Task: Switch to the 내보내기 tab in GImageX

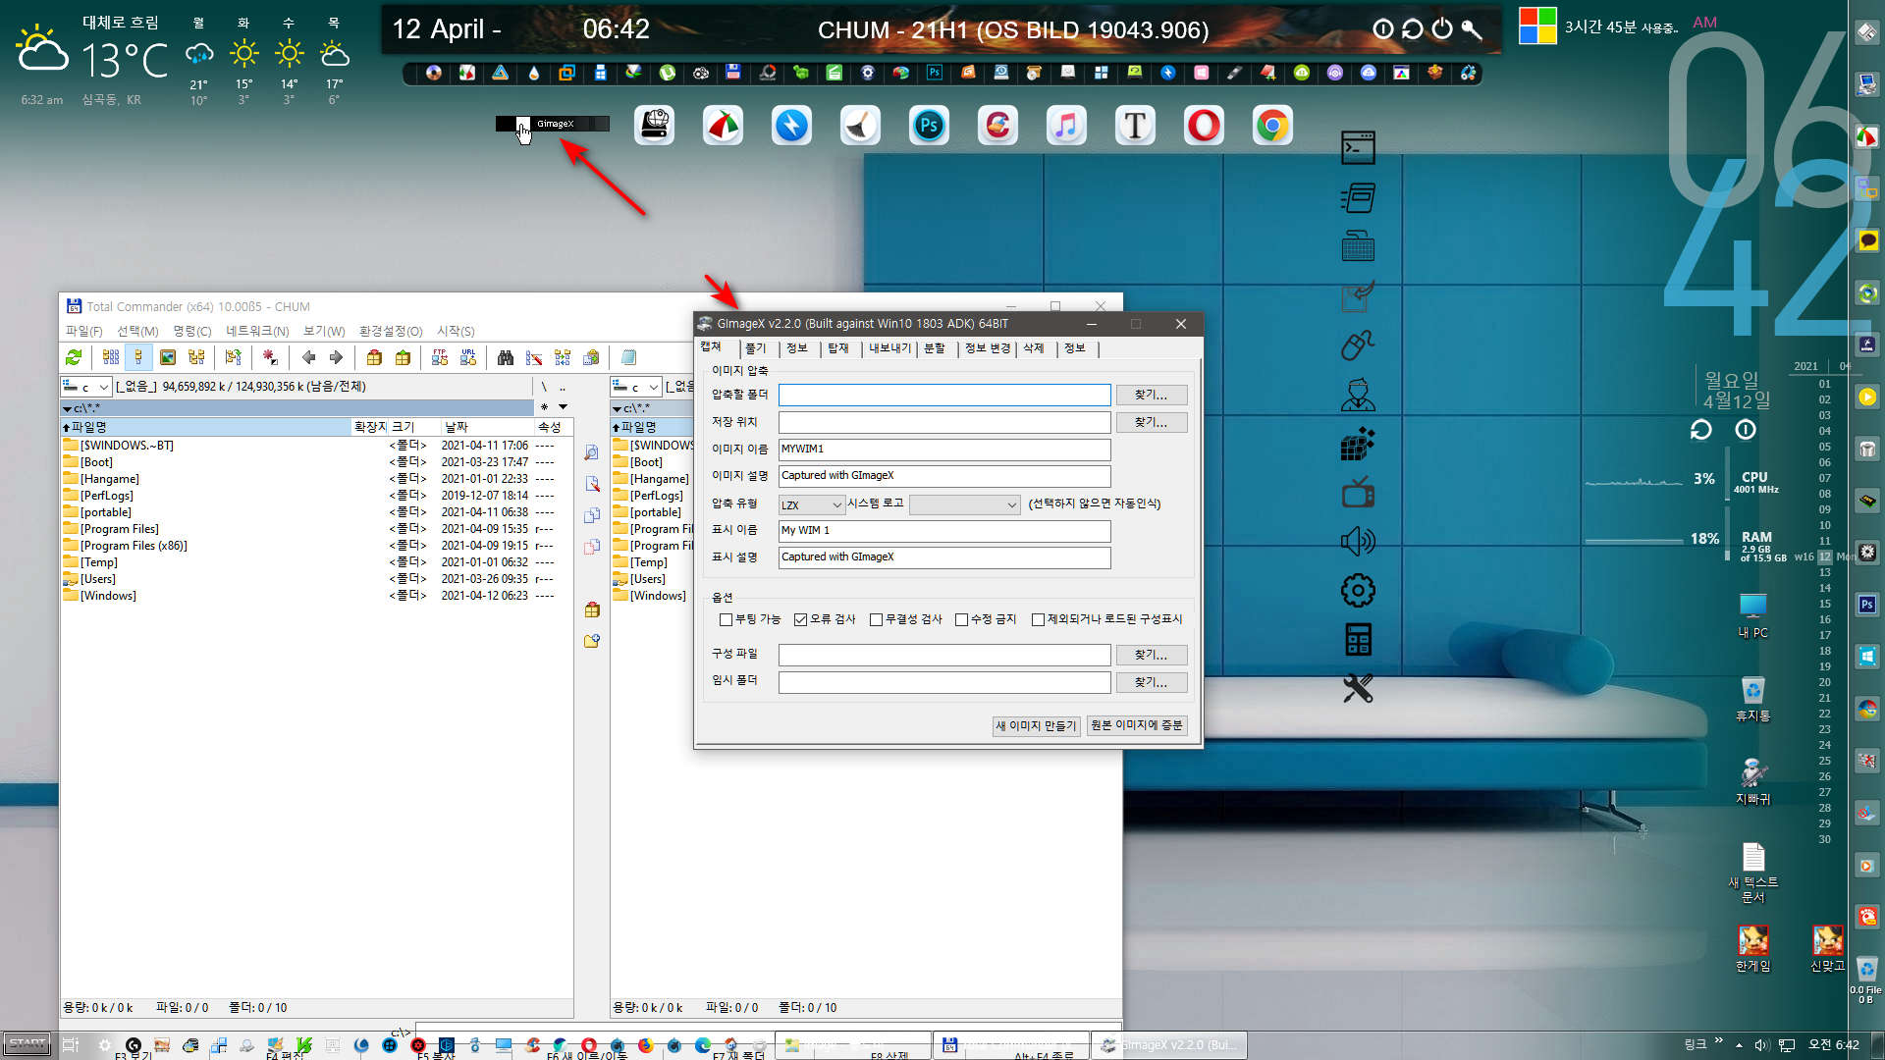Action: tap(889, 348)
